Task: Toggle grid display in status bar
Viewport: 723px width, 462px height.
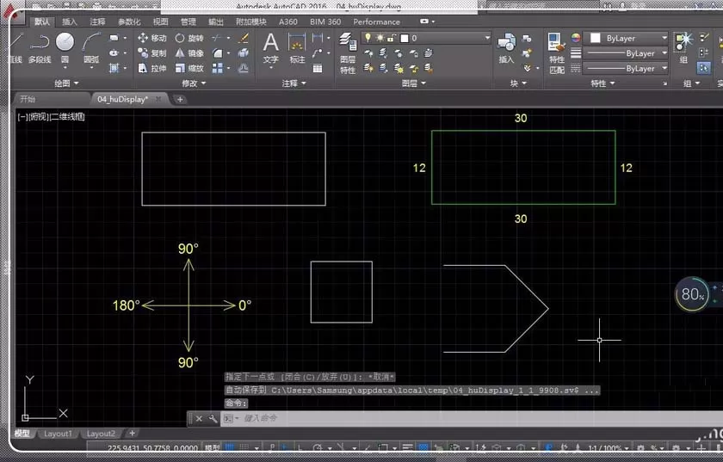Action: click(x=229, y=447)
